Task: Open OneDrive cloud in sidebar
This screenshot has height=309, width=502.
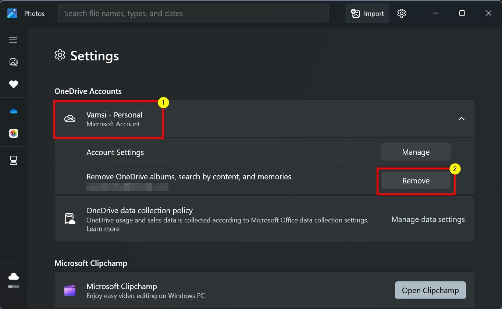Action: click(x=13, y=111)
